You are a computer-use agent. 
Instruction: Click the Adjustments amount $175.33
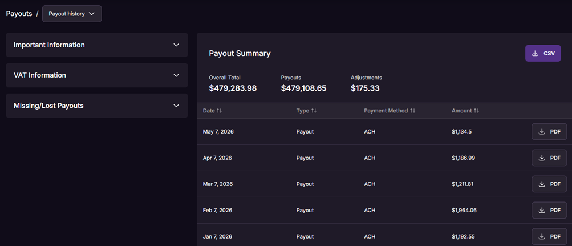(365, 88)
